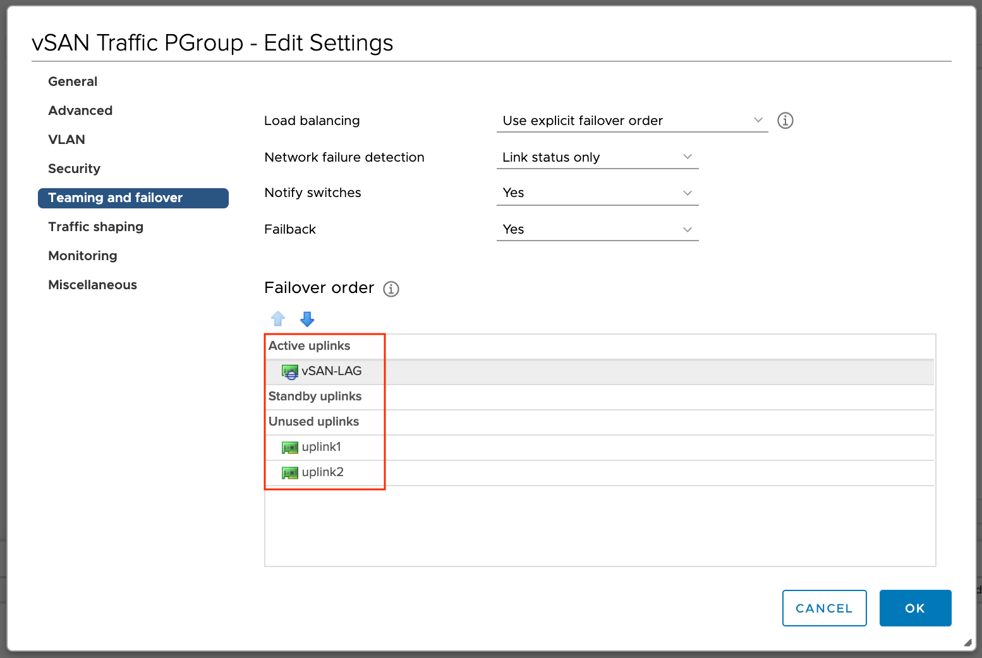Click the move uplink down arrow

pos(307,319)
